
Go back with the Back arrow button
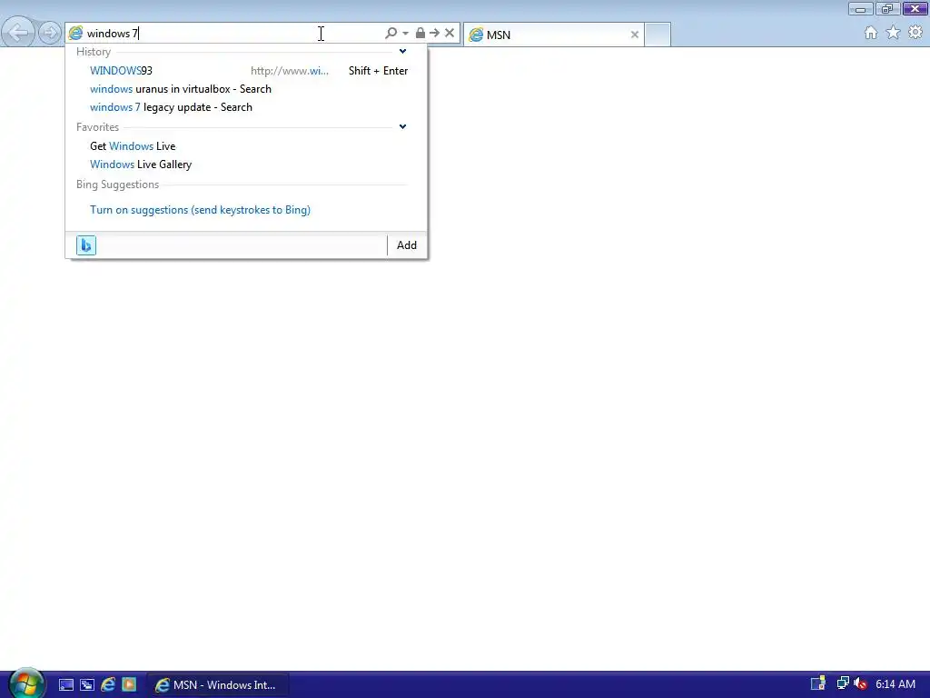coord(18,33)
